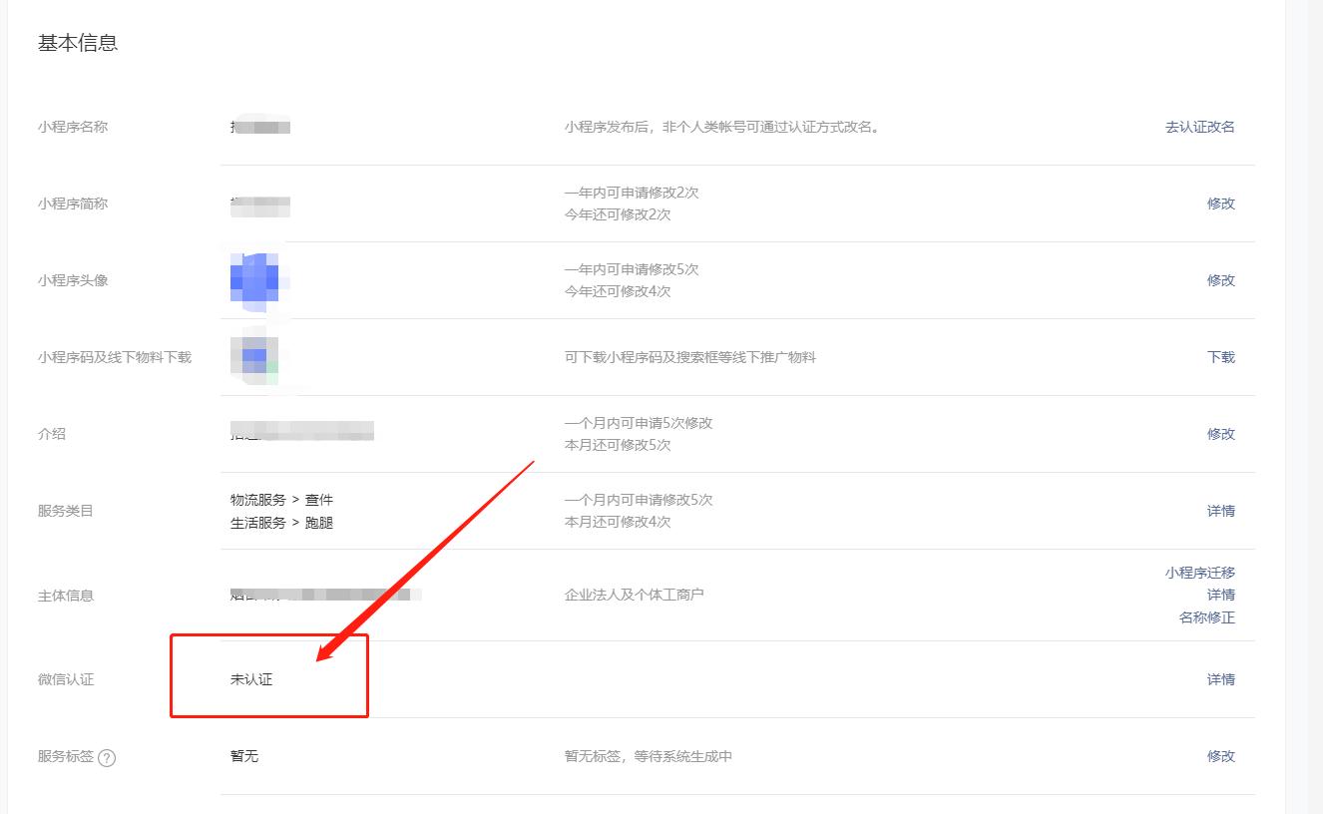Click the 暂无标签，等待系统生成中 note
The width and height of the screenshot is (1323, 814).
[649, 756]
